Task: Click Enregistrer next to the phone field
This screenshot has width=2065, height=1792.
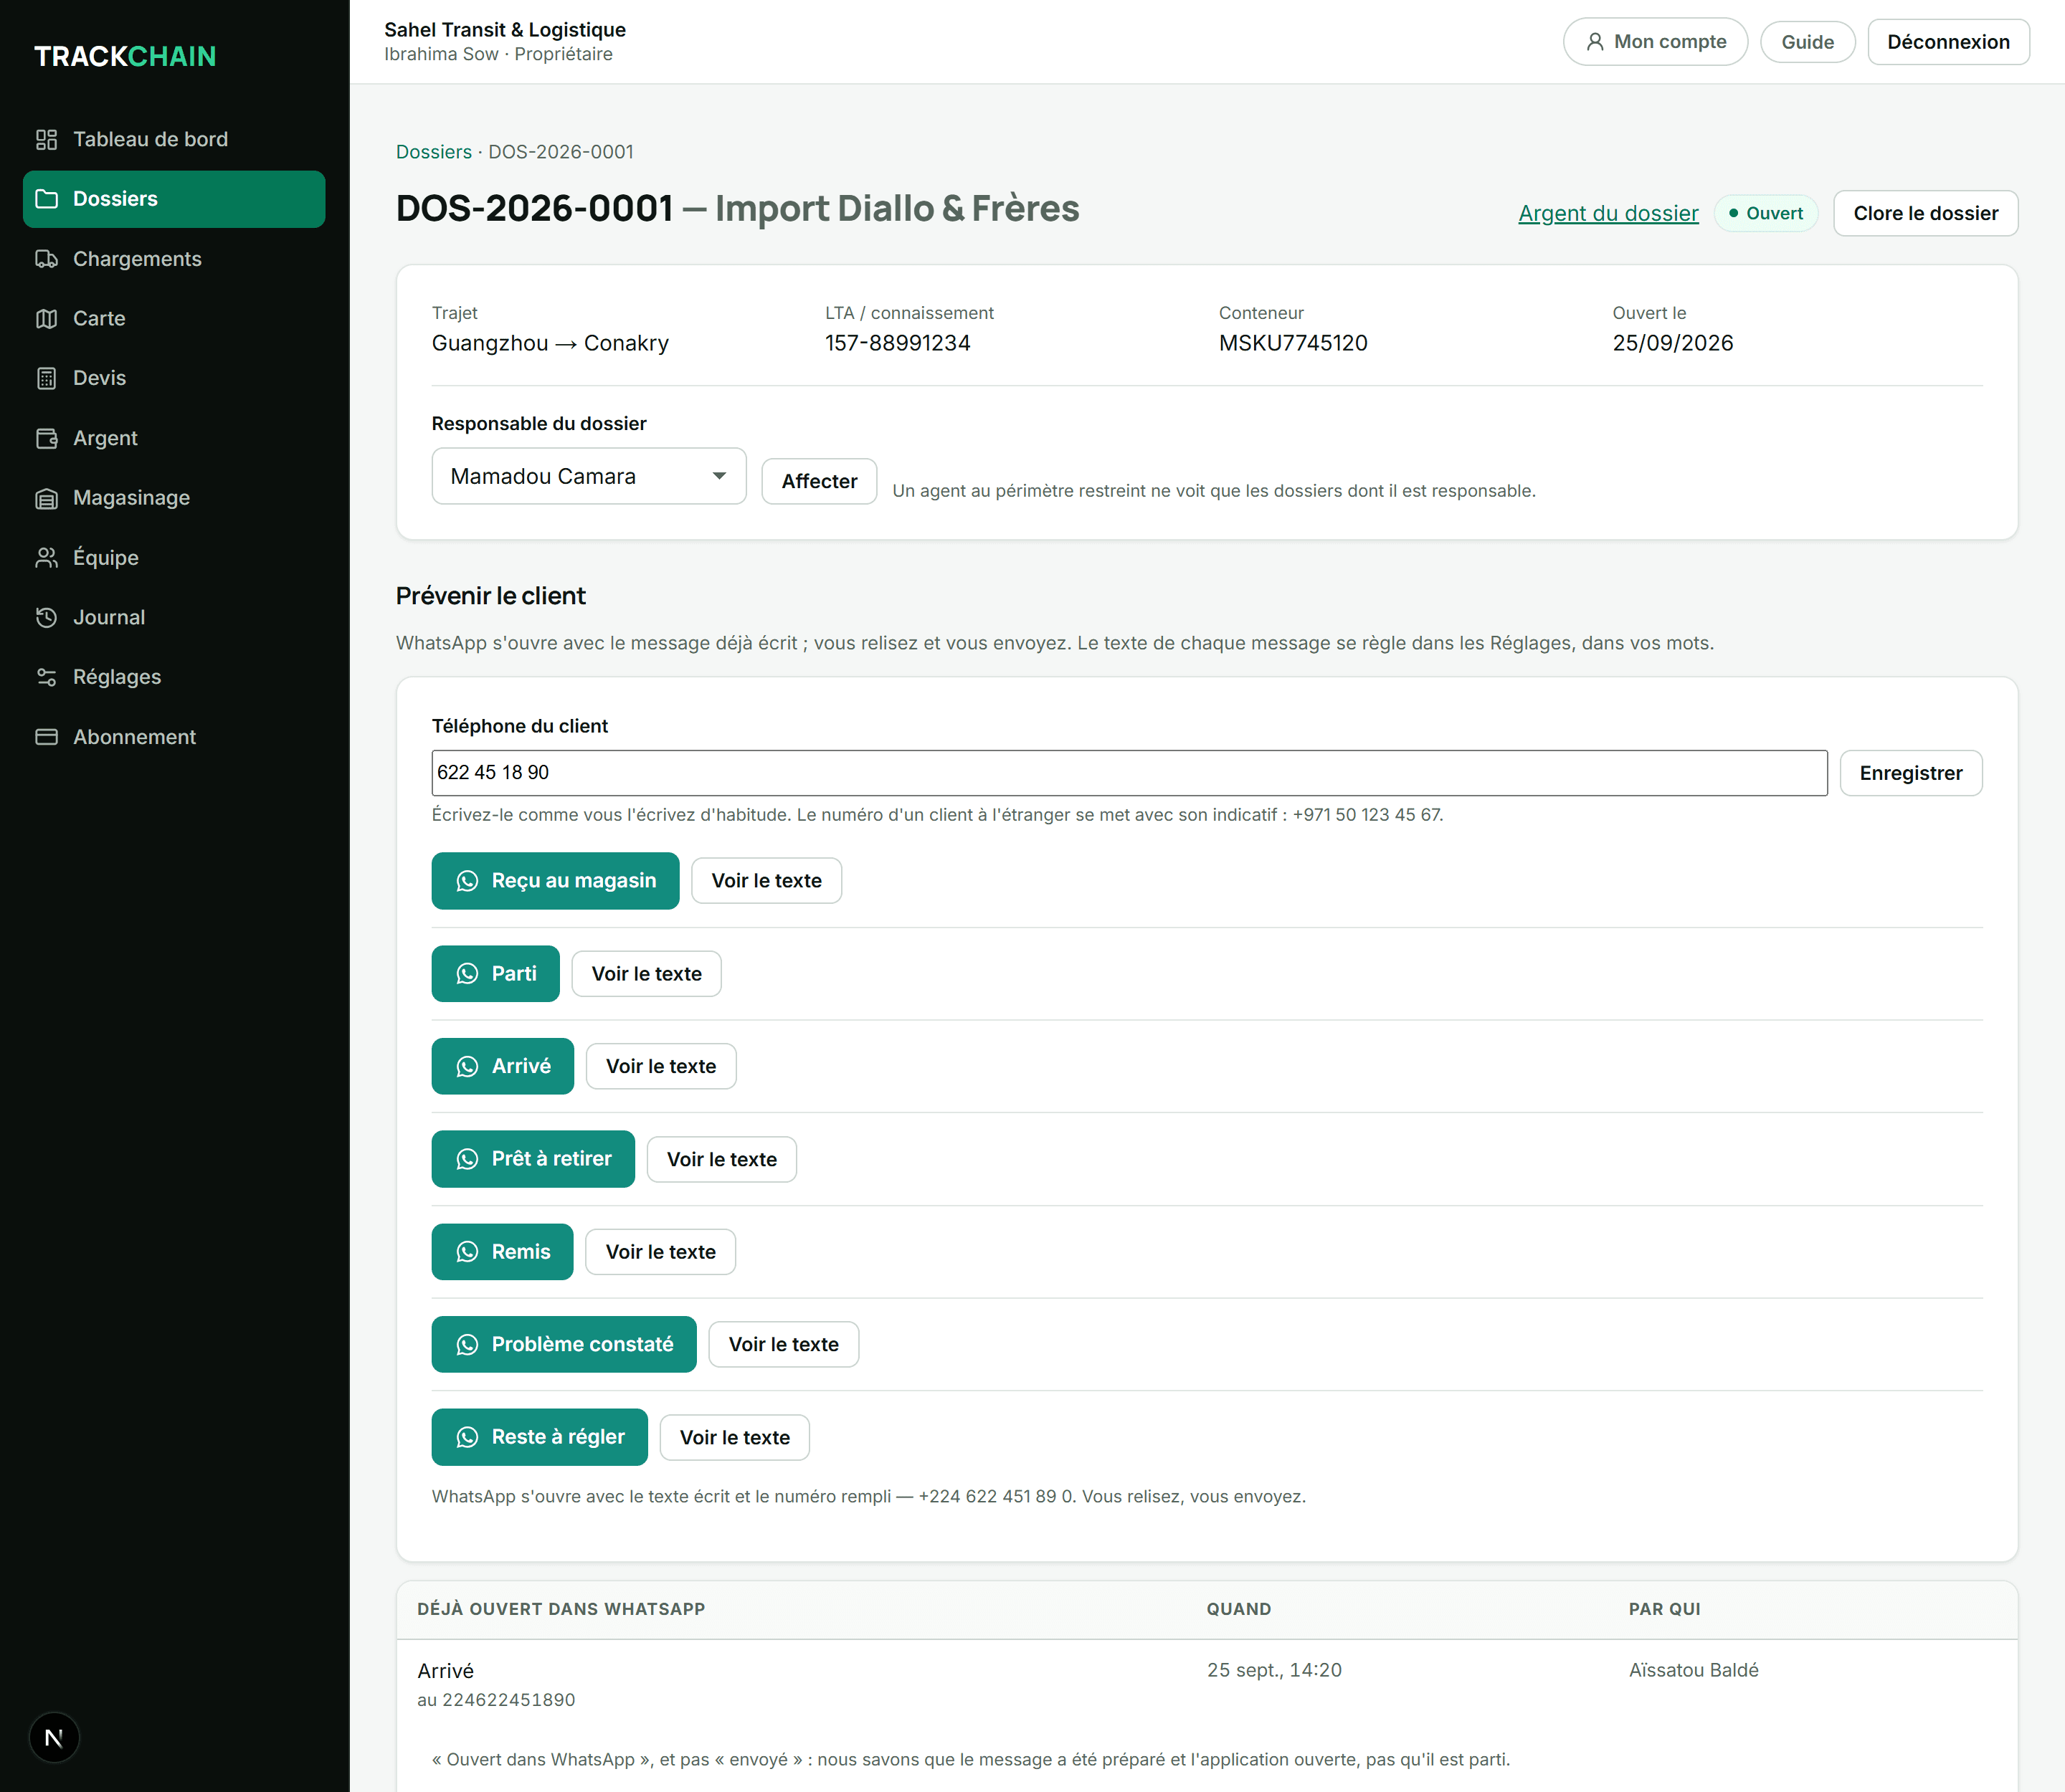Action: (1910, 773)
